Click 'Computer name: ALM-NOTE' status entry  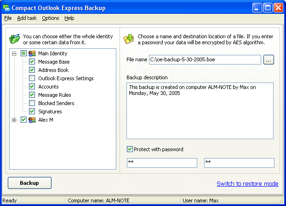point(98,200)
